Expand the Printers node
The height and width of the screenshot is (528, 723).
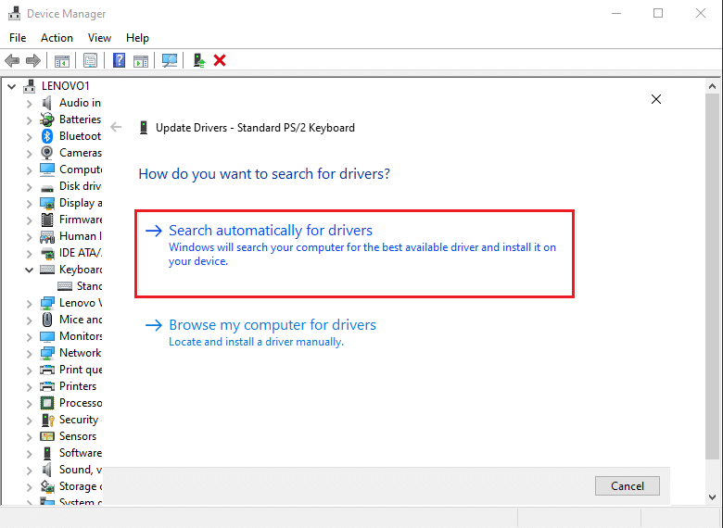coord(29,387)
